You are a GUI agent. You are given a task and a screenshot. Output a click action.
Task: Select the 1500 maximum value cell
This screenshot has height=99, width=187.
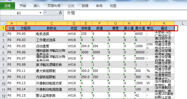click(140, 83)
